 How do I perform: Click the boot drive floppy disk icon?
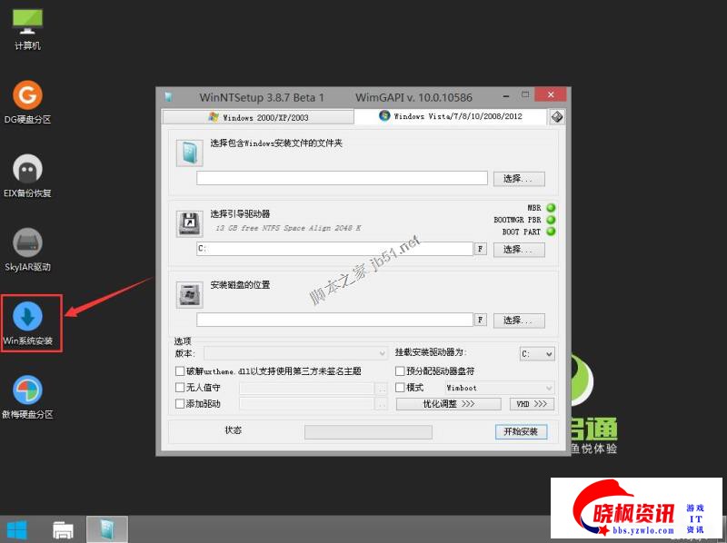pyautogui.click(x=190, y=222)
